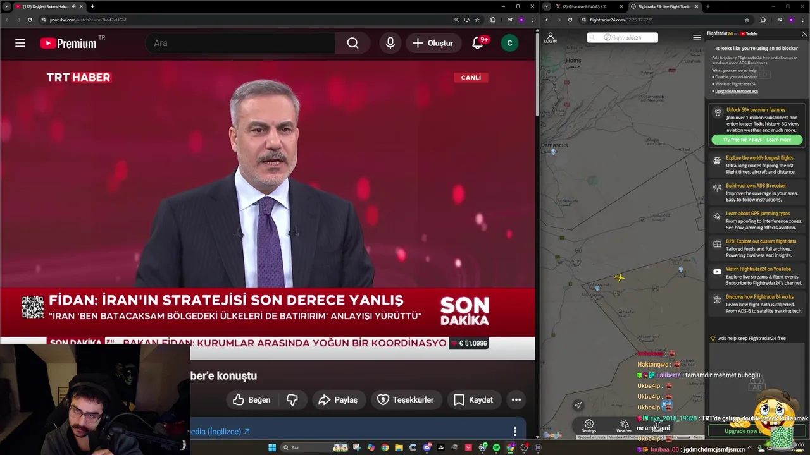This screenshot has width=810, height=455.
Task: Like the video with 'Beğen' button
Action: pyautogui.click(x=251, y=399)
